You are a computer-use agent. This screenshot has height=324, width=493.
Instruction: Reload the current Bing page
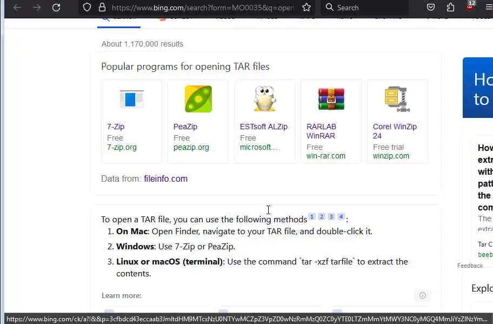56,8
